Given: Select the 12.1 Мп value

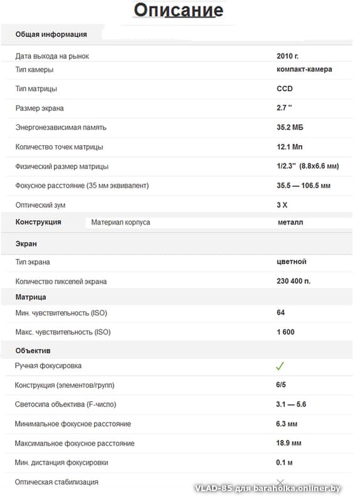Looking at the screenshot, I should (x=289, y=147).
